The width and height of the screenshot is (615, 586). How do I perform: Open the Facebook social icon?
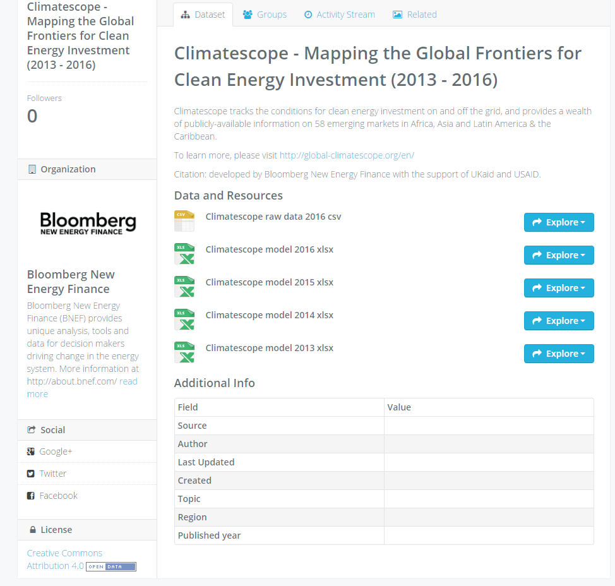(30, 495)
